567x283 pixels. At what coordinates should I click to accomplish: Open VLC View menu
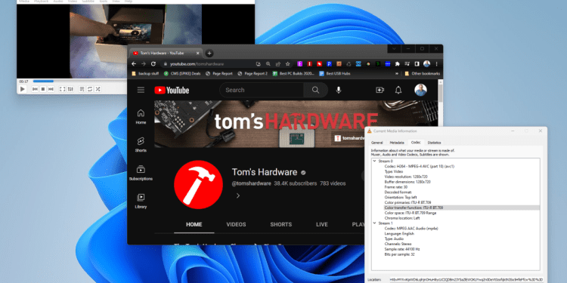coord(116,2)
